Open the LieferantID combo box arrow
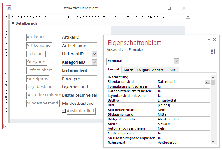Image resolution: width=222 pixels, height=150 pixels. tap(94, 54)
